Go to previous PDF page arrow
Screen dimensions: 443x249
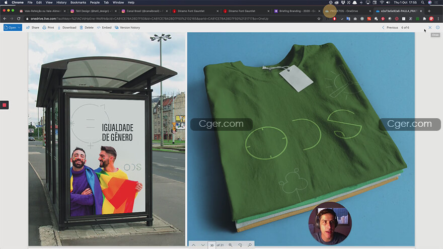coord(193,245)
